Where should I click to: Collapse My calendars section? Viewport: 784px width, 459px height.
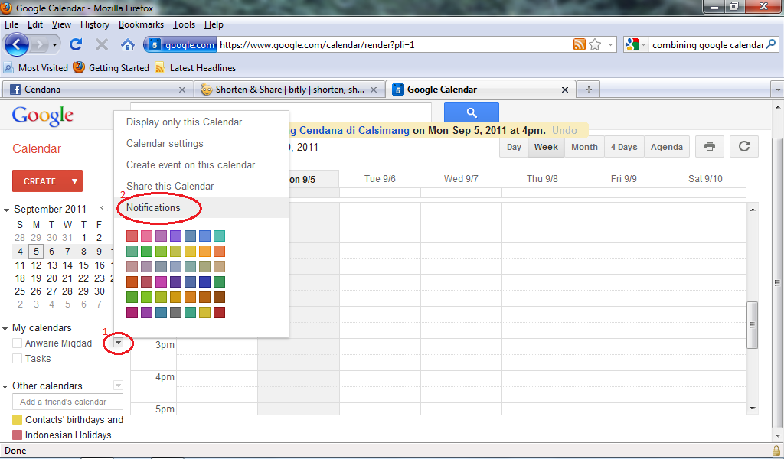(x=5, y=329)
